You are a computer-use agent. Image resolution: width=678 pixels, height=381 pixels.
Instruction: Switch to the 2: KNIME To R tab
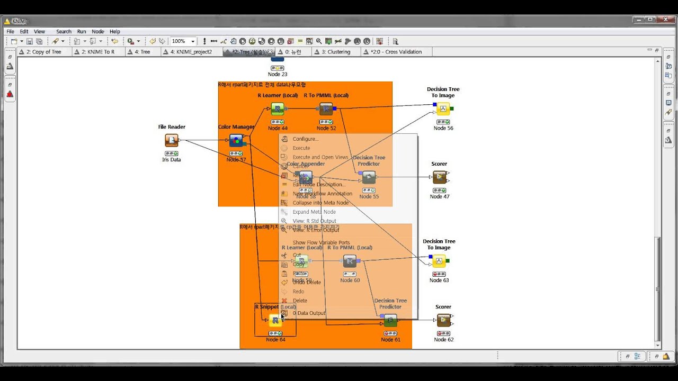97,52
